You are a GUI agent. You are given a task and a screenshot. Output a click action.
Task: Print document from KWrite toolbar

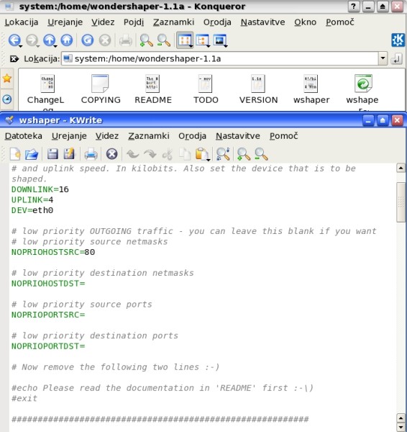(x=91, y=154)
